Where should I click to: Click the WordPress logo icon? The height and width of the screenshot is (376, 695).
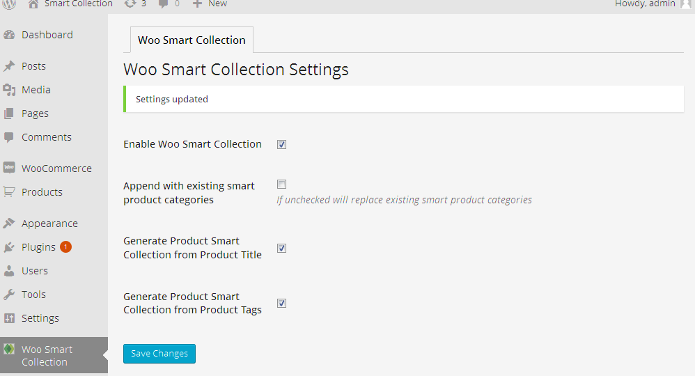9,4
